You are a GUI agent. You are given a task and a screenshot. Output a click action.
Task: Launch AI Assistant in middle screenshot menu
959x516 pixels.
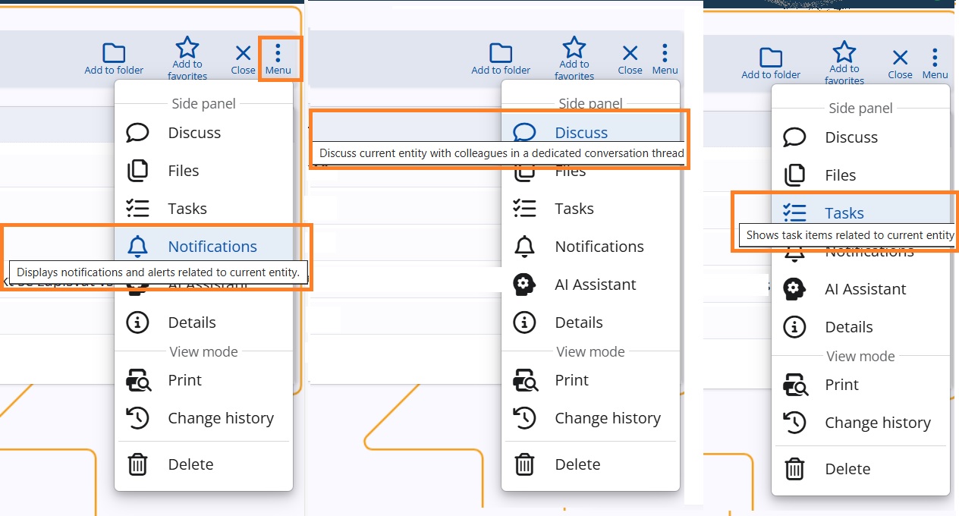point(590,285)
